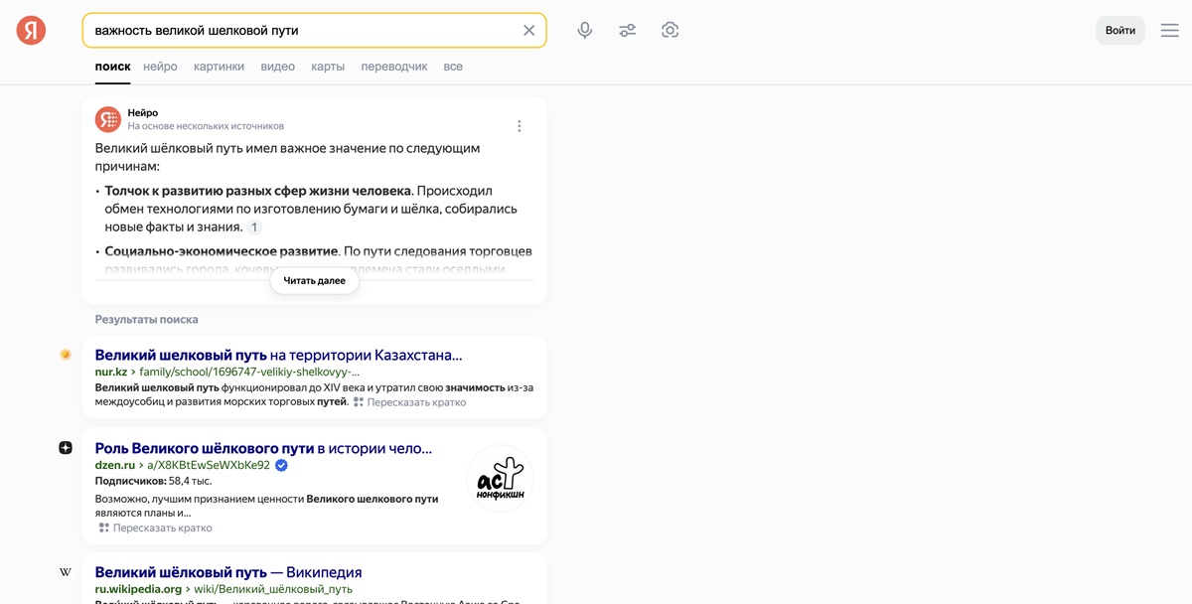
Task: Open the Yandex home logo
Action: pos(31,30)
